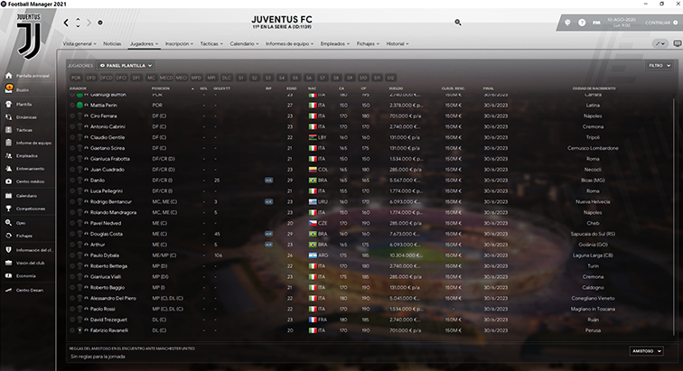Open the Fichajes top tab
This screenshot has width=683, height=371.
tap(368, 43)
